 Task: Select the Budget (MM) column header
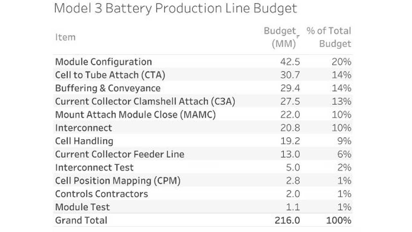click(280, 37)
